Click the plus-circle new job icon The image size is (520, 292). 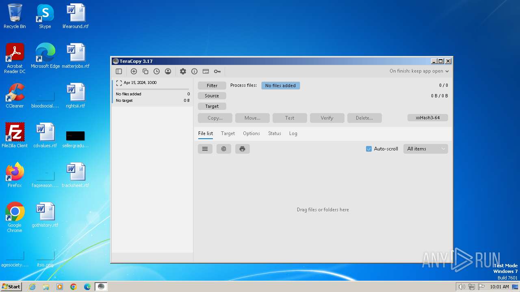[134, 71]
